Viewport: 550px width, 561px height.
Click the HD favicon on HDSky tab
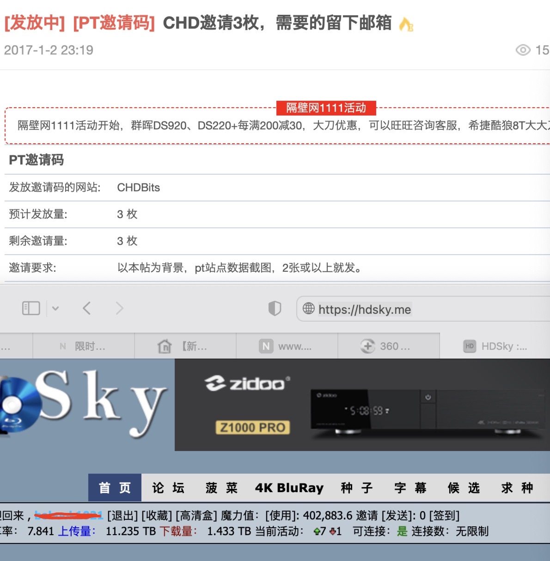[x=470, y=346]
